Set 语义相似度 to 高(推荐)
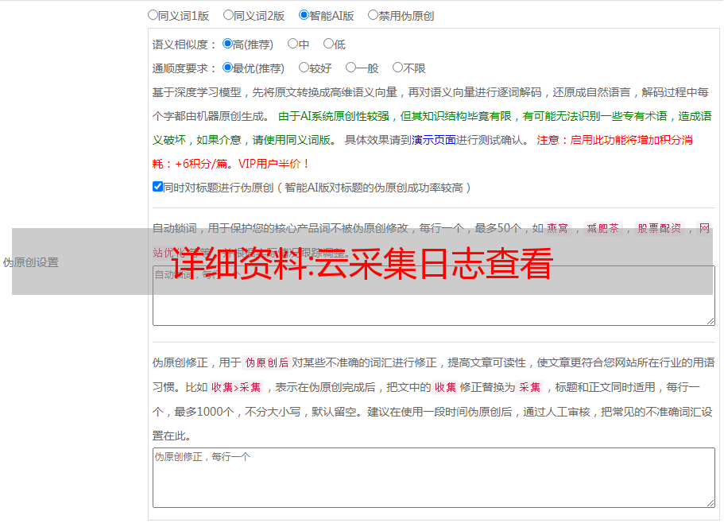The height and width of the screenshot is (523, 724). point(227,45)
